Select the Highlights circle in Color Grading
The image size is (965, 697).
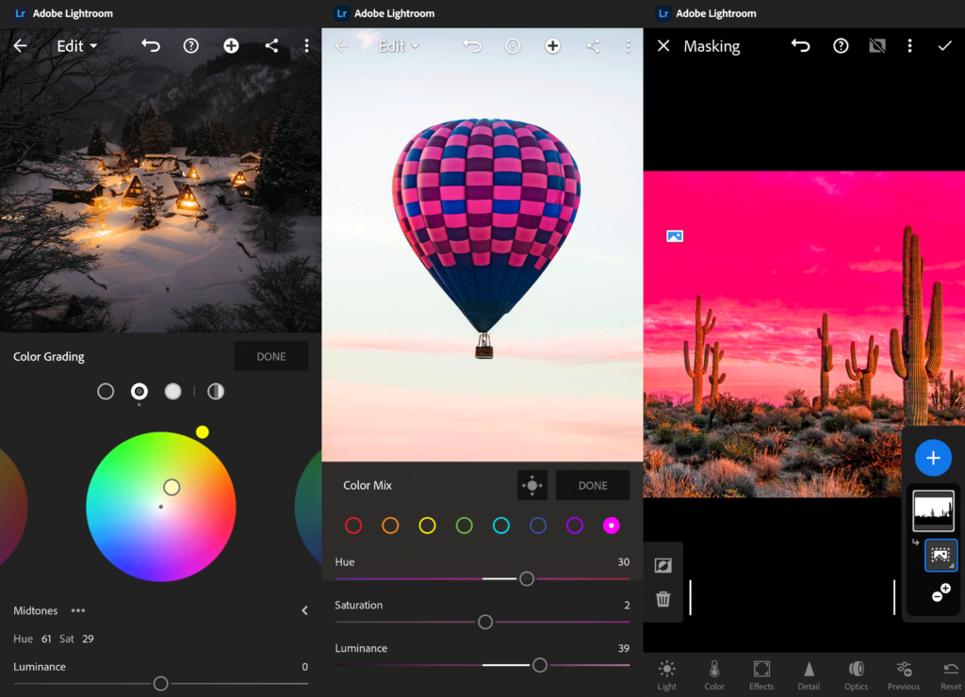click(x=173, y=391)
